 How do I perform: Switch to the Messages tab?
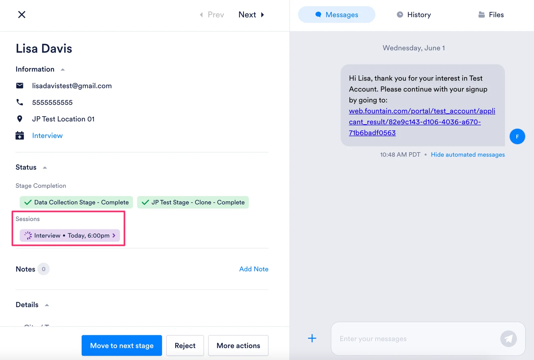tap(336, 15)
